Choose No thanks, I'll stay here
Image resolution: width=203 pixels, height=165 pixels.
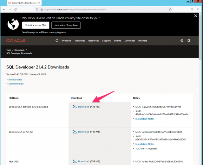coord(66,25)
